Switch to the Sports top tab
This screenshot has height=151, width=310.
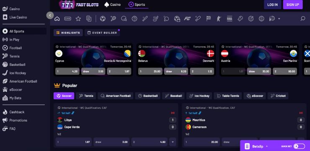coord(137,5)
